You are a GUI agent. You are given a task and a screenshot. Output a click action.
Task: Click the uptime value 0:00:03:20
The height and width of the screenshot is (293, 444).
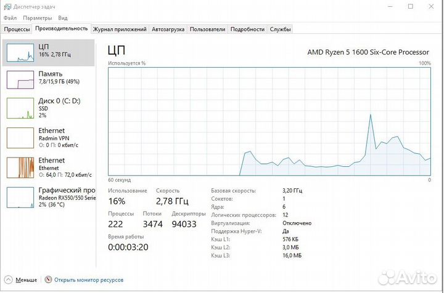(x=128, y=247)
